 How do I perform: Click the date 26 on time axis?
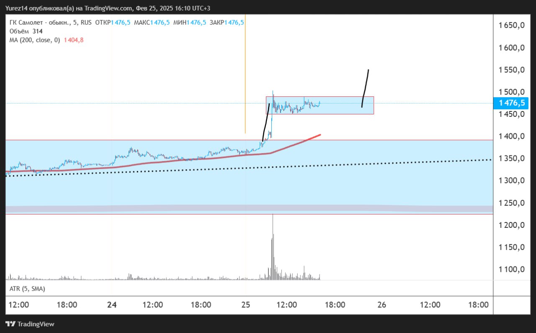tap(381, 305)
